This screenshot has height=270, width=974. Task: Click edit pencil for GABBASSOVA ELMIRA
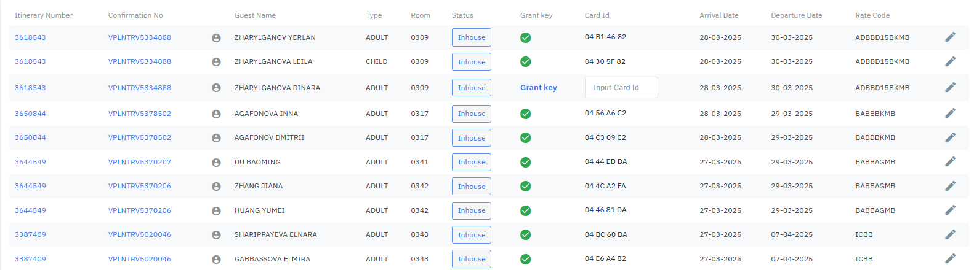(950, 259)
